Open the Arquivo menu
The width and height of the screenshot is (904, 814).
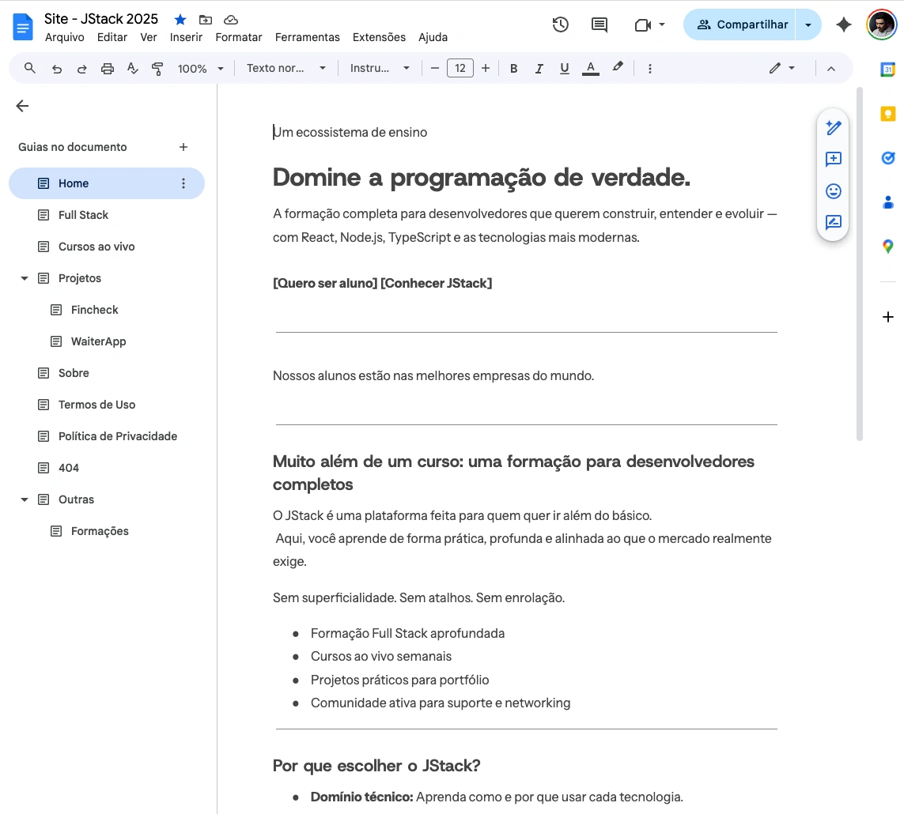click(x=65, y=37)
